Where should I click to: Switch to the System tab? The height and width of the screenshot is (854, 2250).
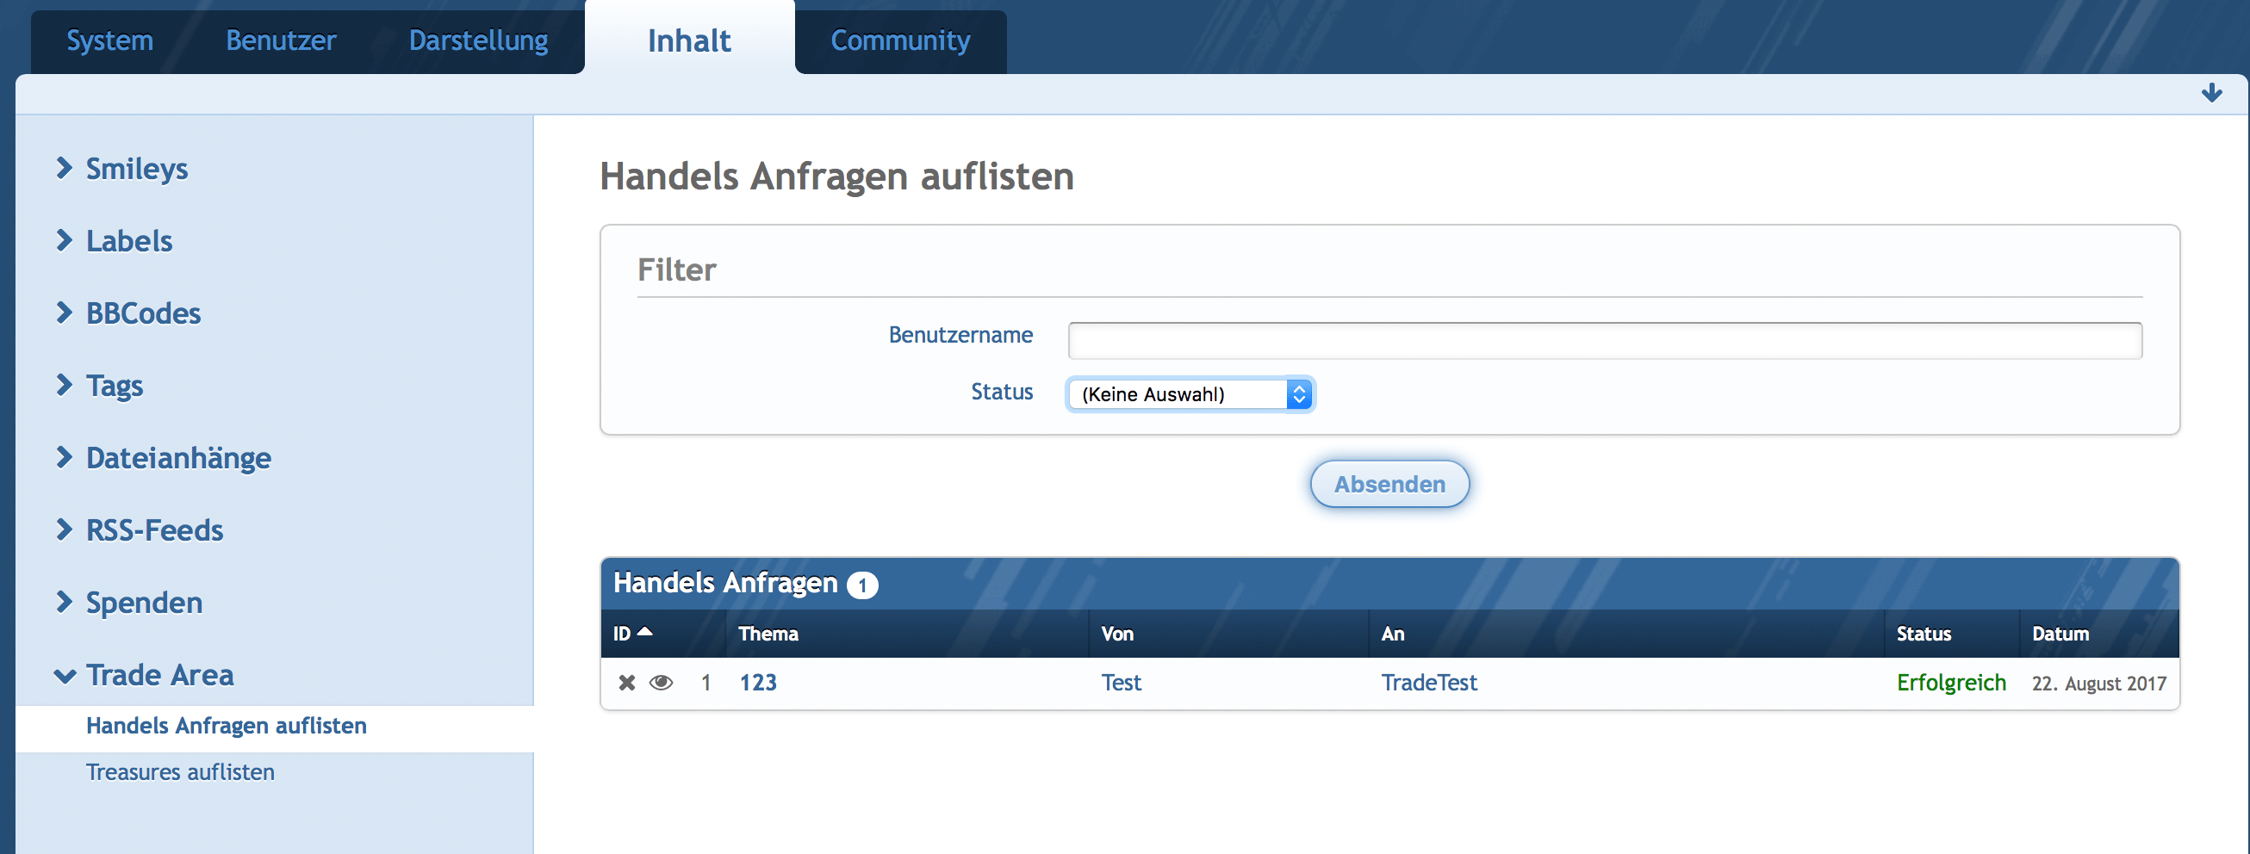pyautogui.click(x=110, y=40)
